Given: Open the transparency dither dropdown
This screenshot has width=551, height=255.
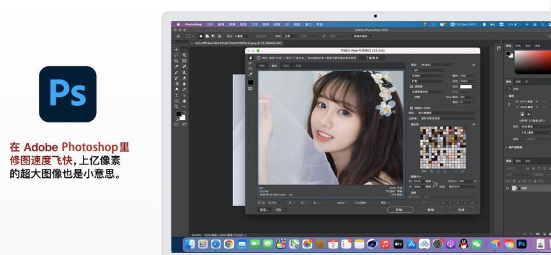Looking at the screenshot, I should pyautogui.click(x=427, y=91).
